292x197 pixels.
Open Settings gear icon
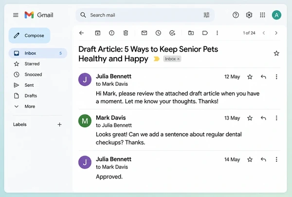[x=249, y=15]
